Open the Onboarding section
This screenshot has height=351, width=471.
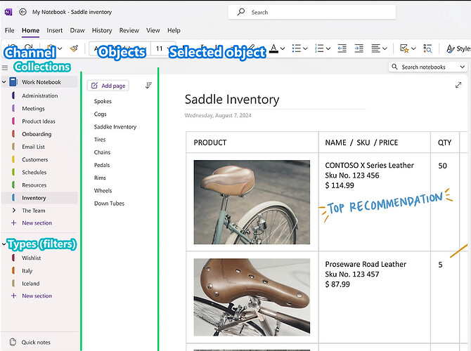tap(39, 134)
